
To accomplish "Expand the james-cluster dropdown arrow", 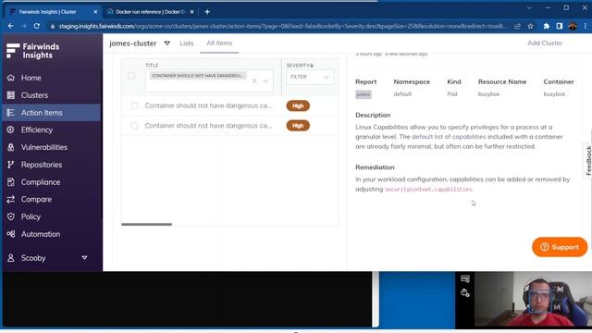I will point(166,43).
